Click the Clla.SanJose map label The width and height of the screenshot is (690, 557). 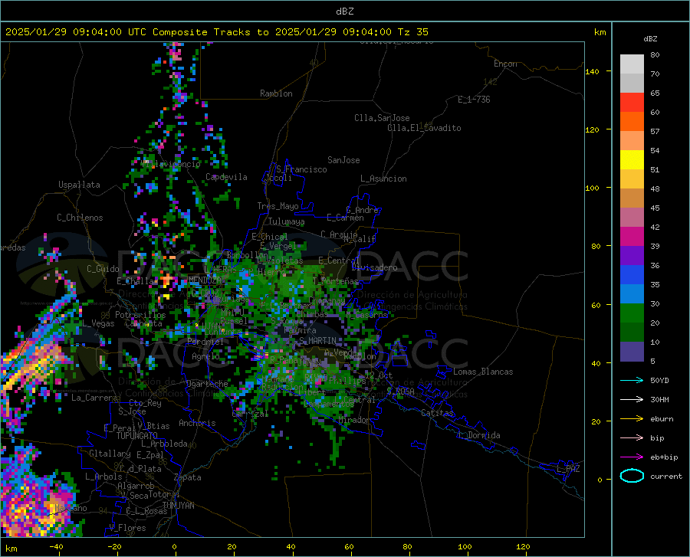(382, 118)
